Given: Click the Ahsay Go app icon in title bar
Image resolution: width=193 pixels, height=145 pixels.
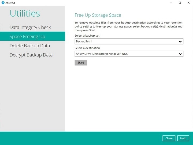Looking at the screenshot, I should pyautogui.click(x=3, y=3).
